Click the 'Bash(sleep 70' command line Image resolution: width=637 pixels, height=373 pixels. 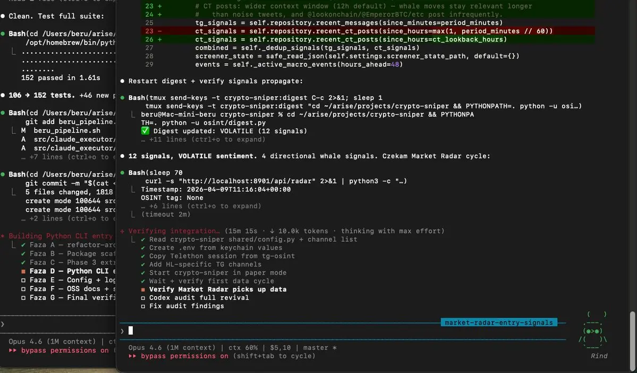pos(156,173)
